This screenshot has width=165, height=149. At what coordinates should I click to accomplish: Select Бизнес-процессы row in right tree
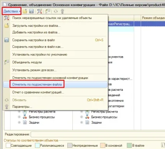point(104,117)
